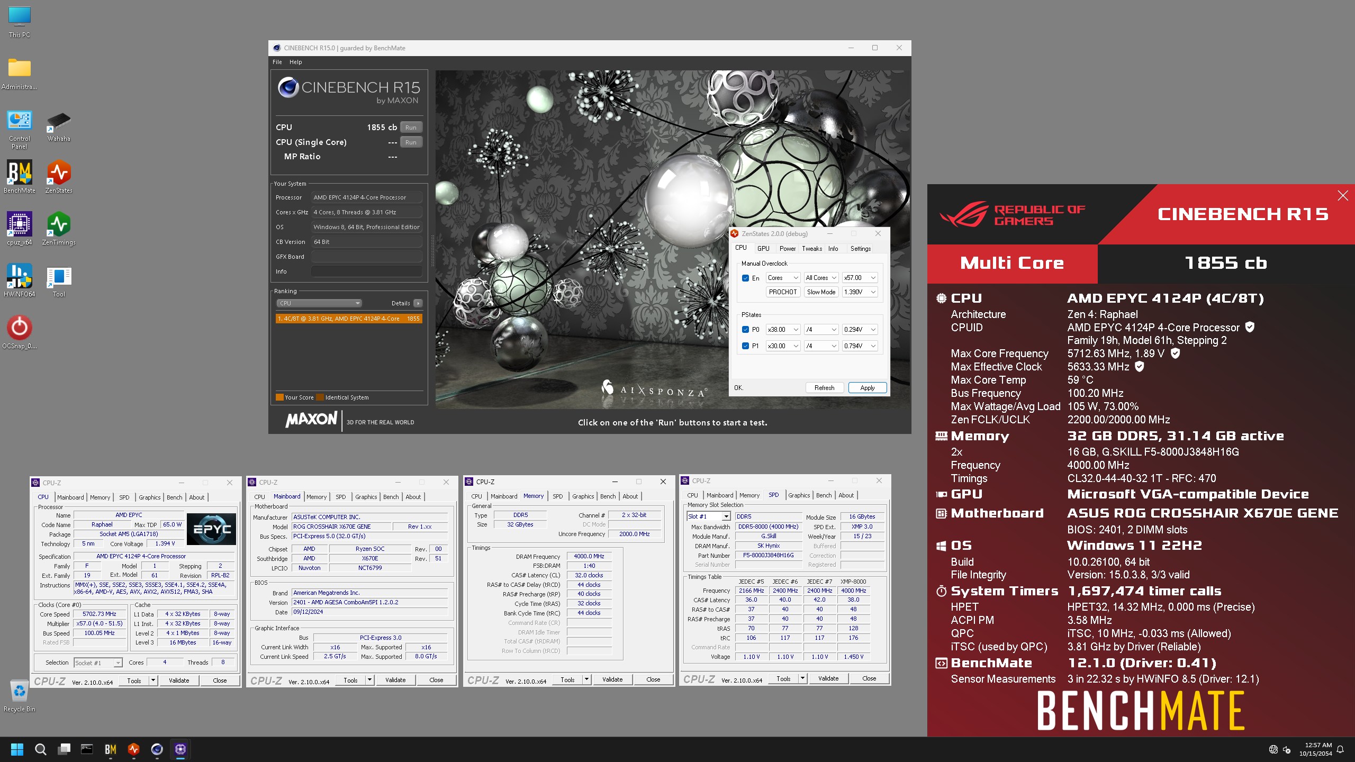Open the Windows Start menu
Image resolution: width=1355 pixels, height=762 pixels.
tap(17, 749)
